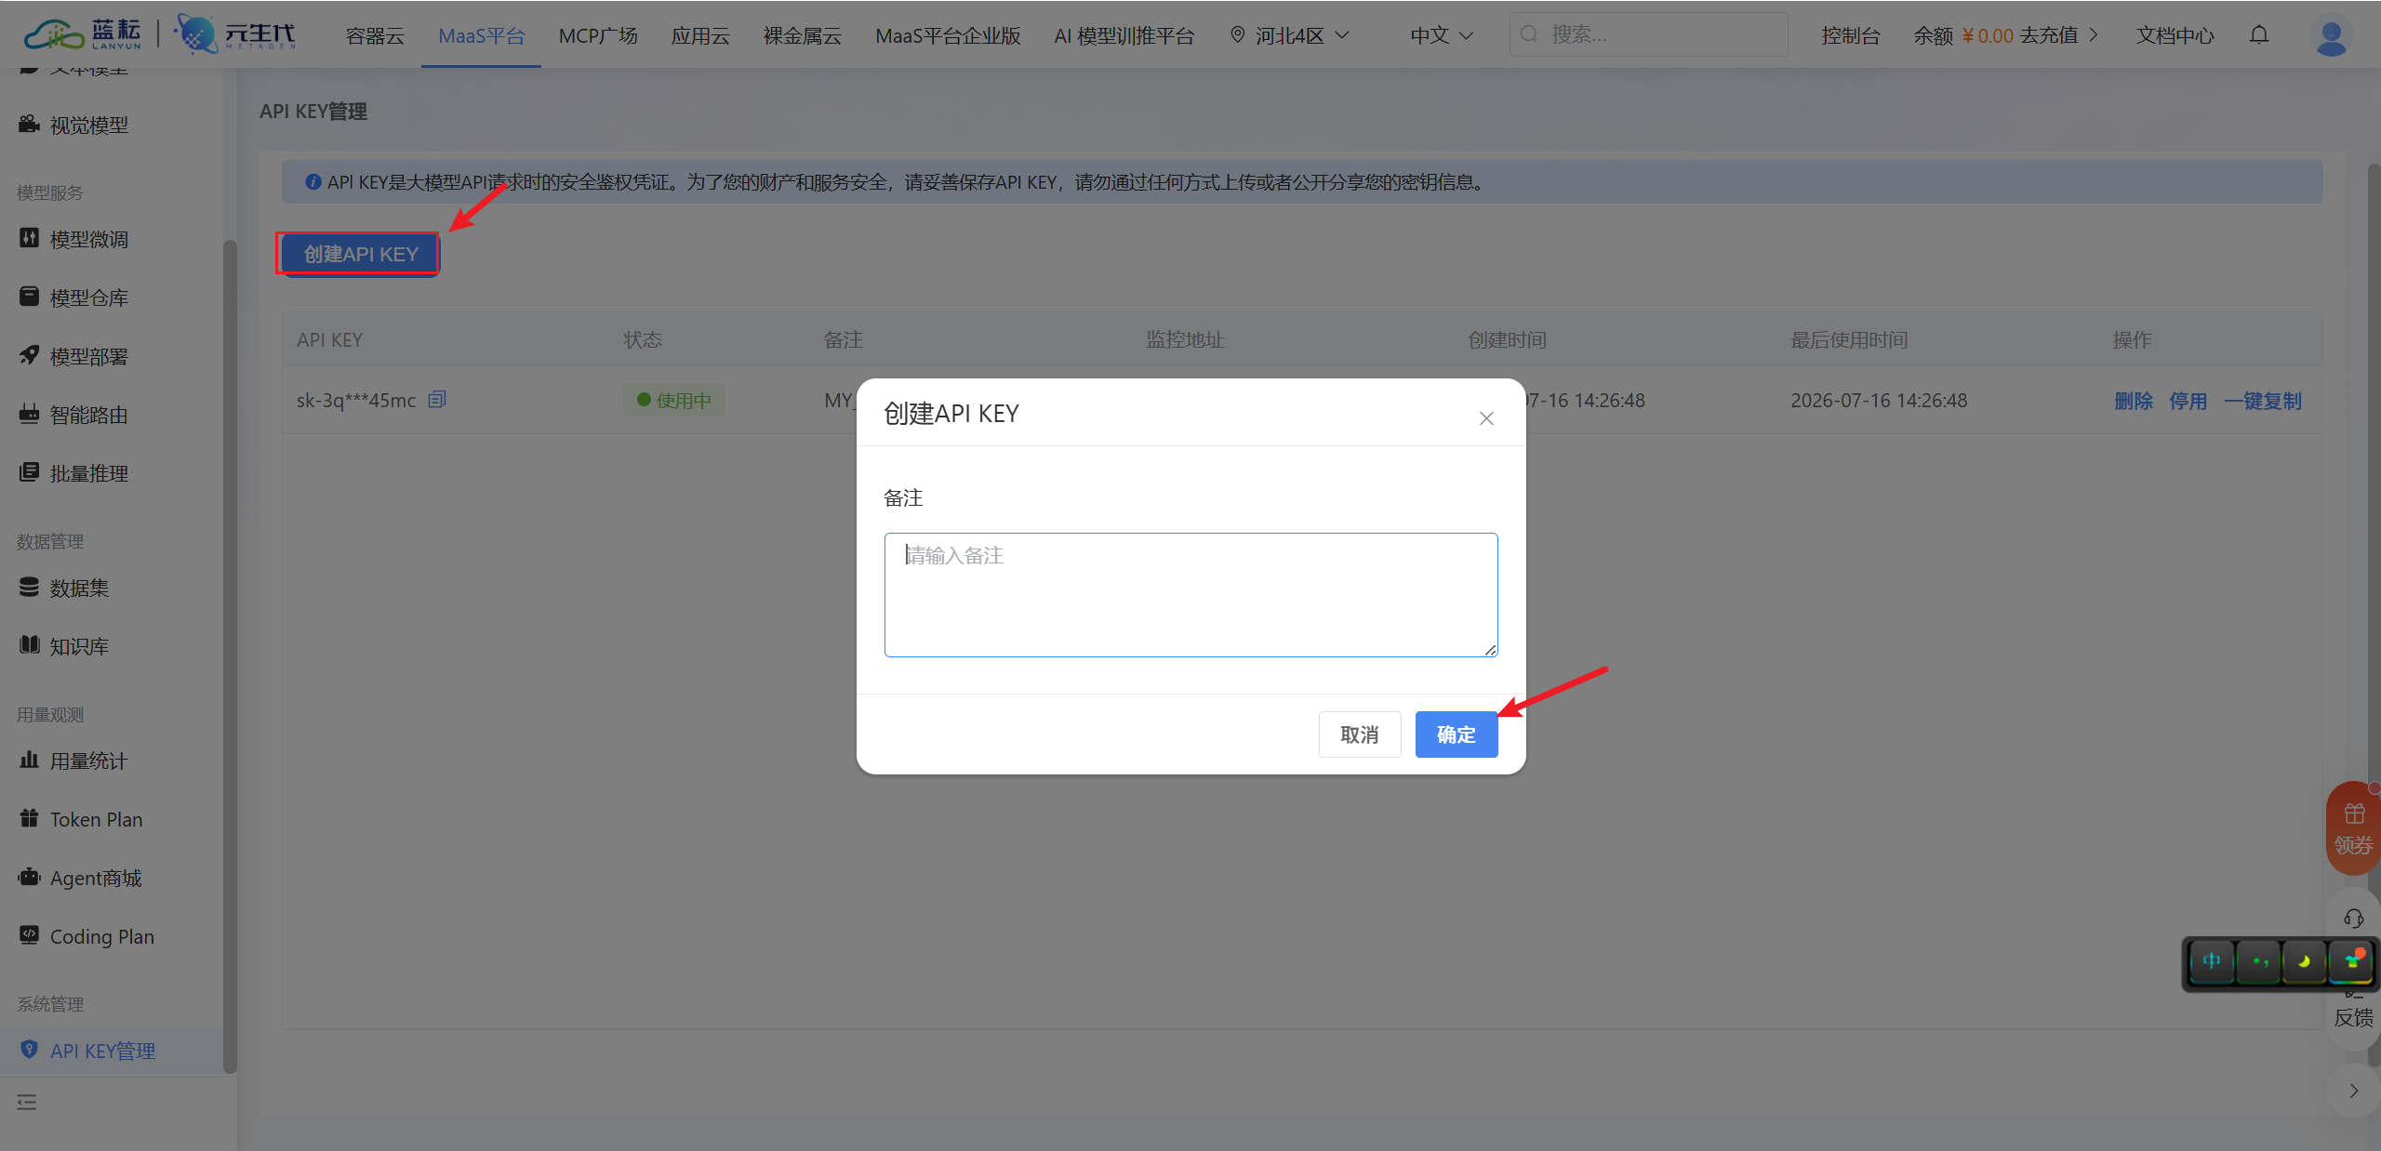Open the MaaS平台企业版 top tab
This screenshot has width=2381, height=1151.
[948, 35]
